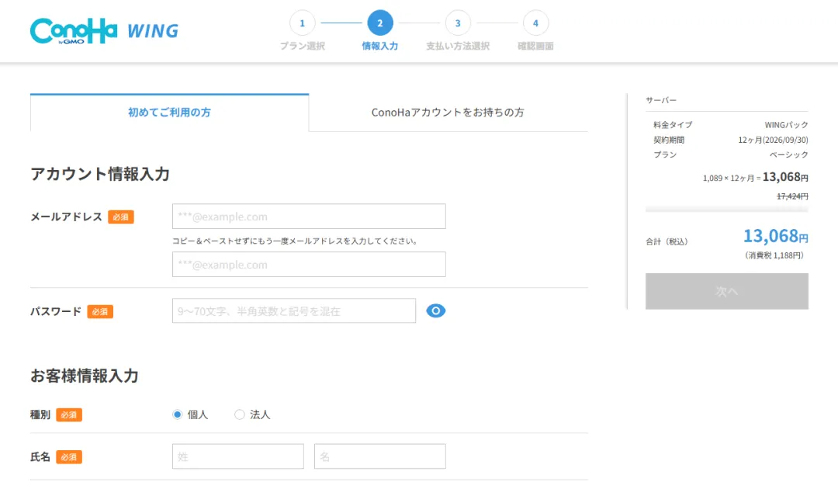The image size is (838, 489).
Task: Click the コピー＆ペーストせずに instruction text
Action: [295, 241]
